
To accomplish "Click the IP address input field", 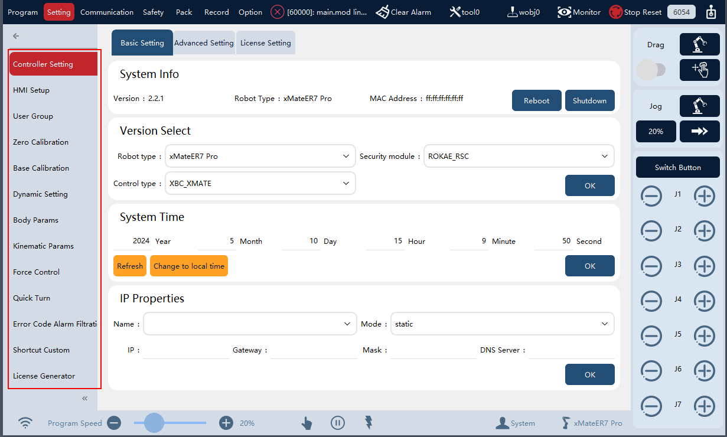I will tap(186, 350).
